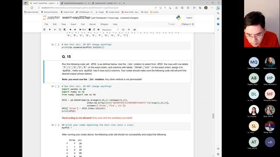280x157 pixels.
Task: Cut selected cells with the scissors icon
Action: pyautogui.click(x=55, y=30)
